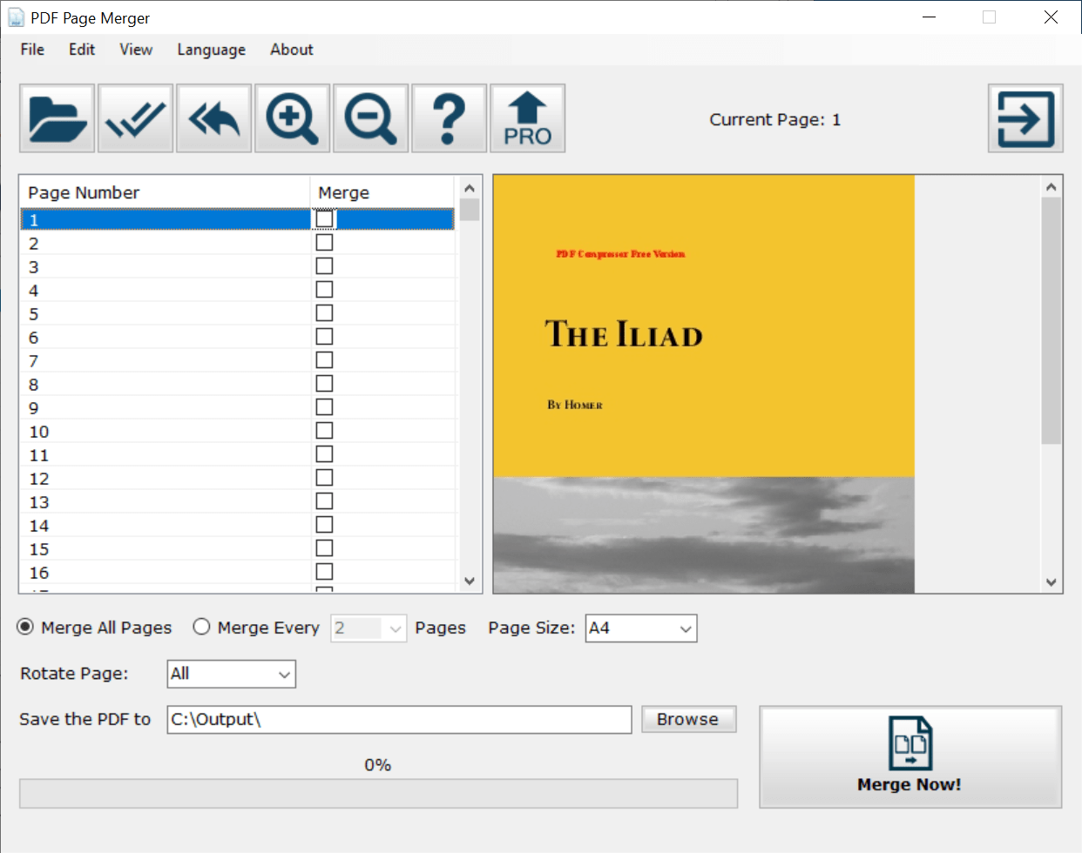Check the Merge box for page 8

324,383
